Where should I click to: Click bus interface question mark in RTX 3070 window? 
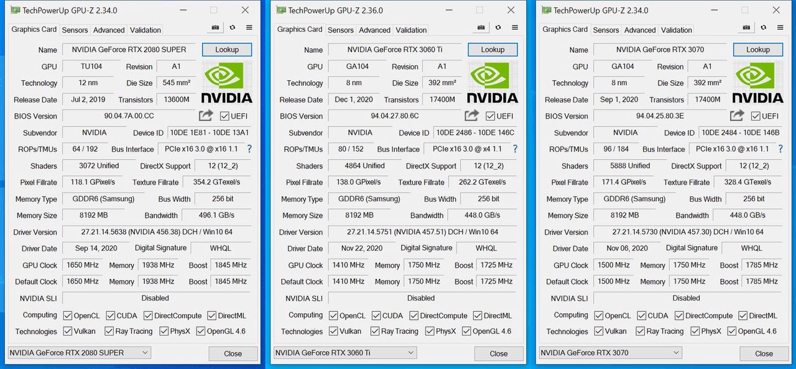[780, 149]
